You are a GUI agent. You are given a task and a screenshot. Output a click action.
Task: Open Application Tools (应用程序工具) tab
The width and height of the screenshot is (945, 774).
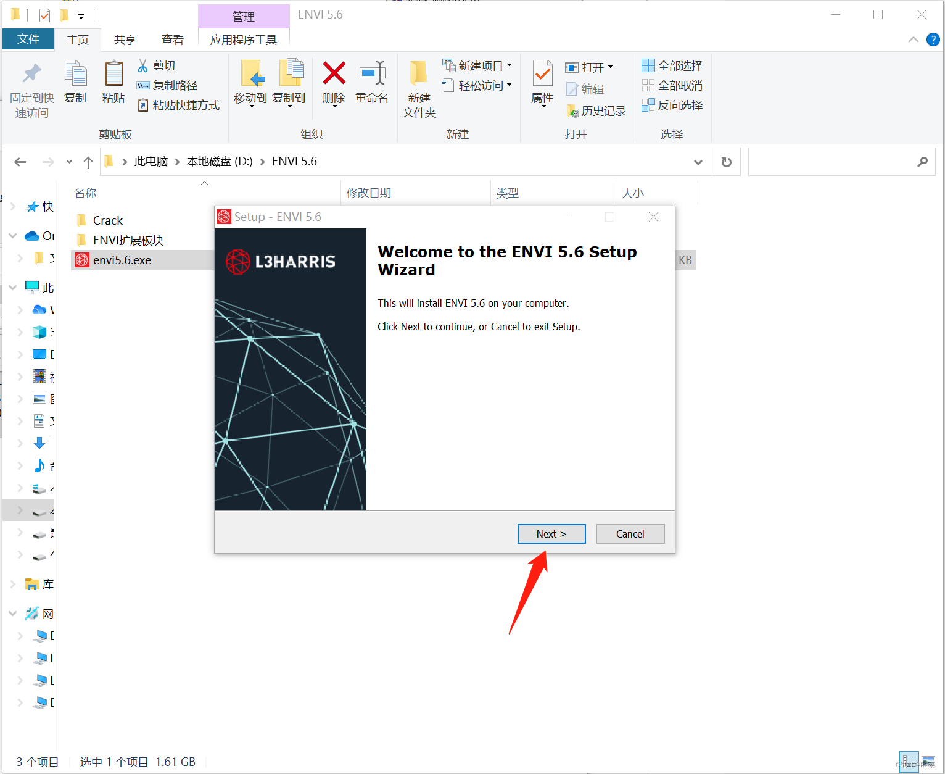coord(244,40)
